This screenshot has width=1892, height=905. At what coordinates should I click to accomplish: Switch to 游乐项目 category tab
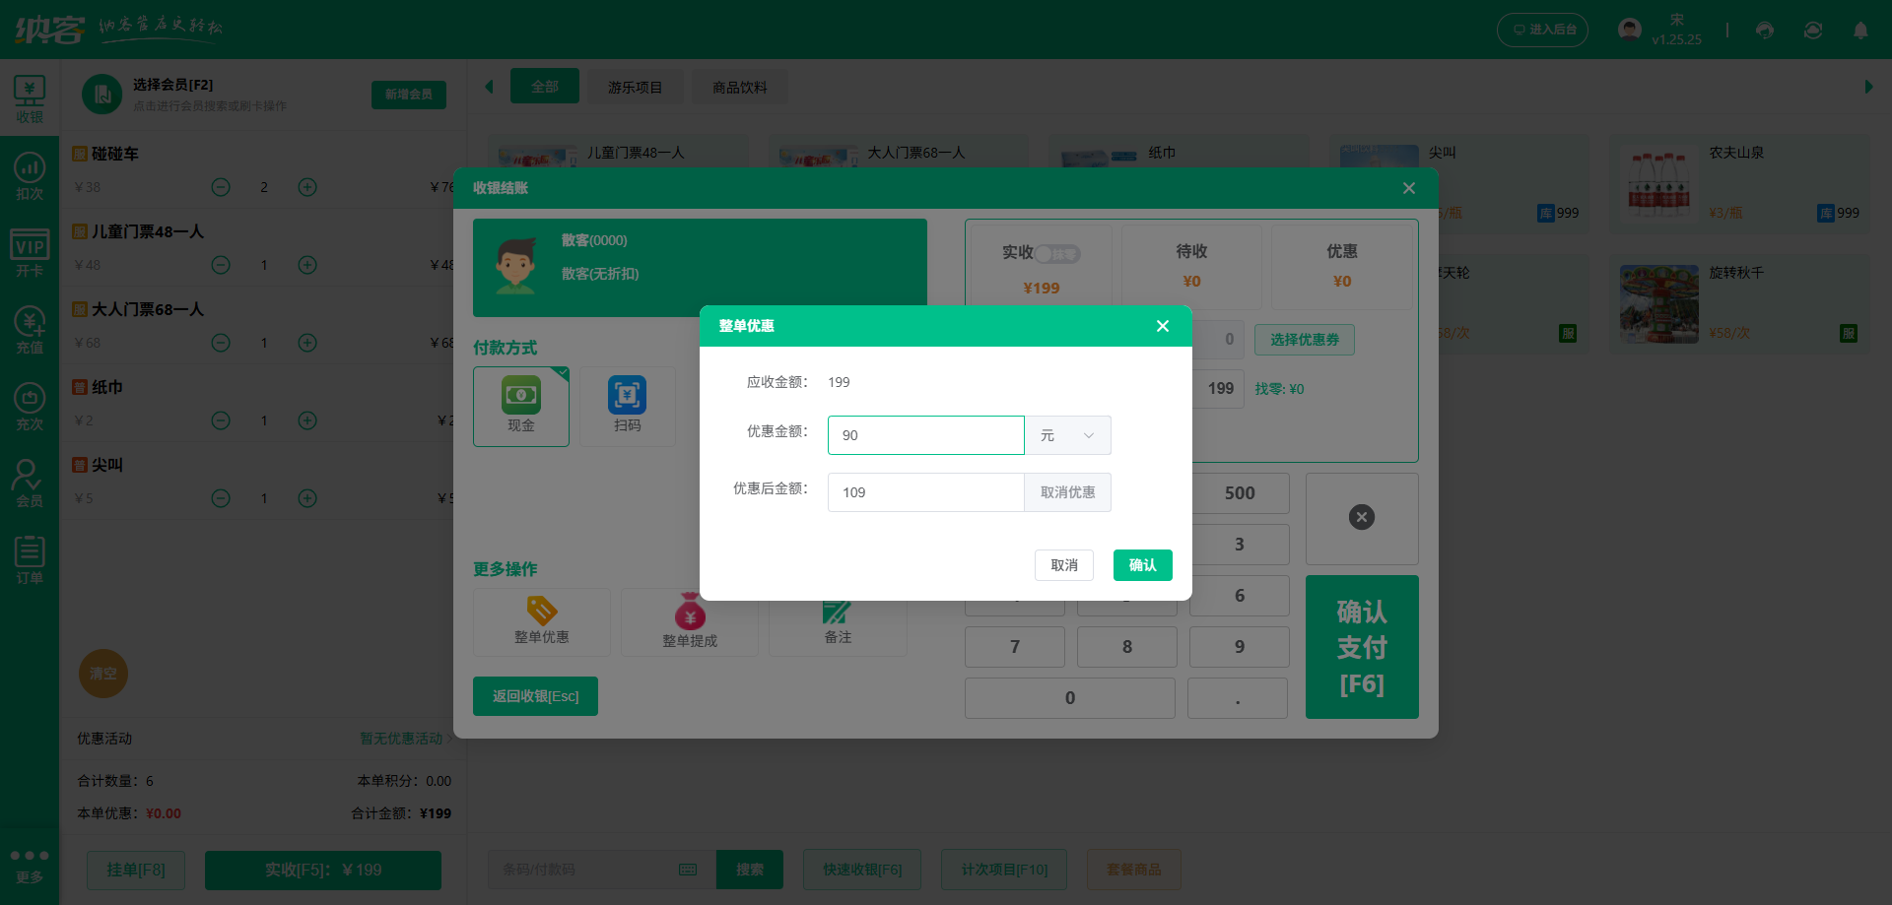click(636, 88)
